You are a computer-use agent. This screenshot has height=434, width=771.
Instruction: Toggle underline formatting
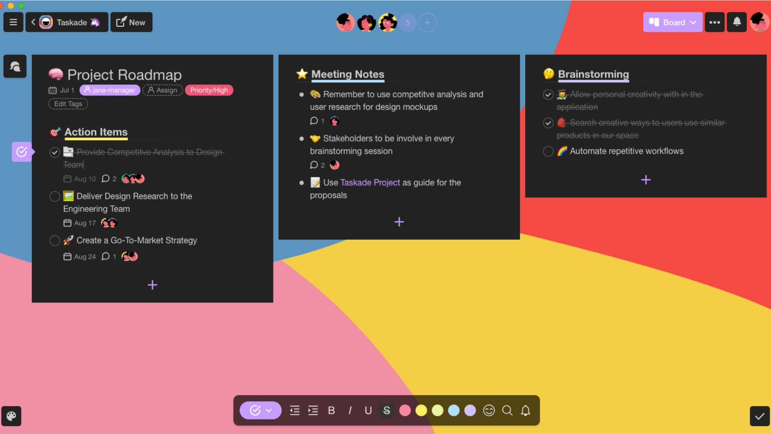pyautogui.click(x=368, y=410)
